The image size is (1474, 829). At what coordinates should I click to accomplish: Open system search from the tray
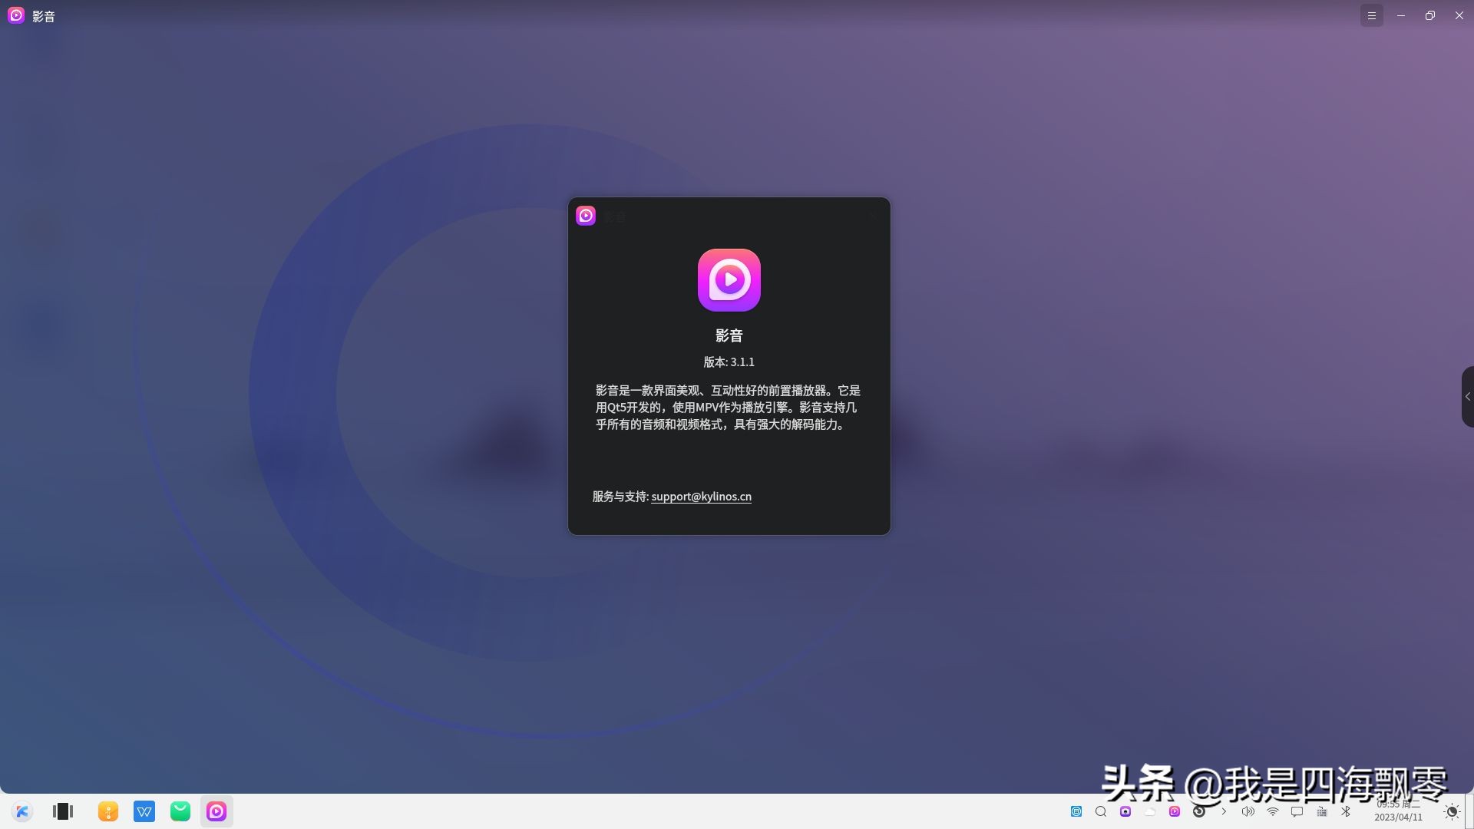point(1100,811)
